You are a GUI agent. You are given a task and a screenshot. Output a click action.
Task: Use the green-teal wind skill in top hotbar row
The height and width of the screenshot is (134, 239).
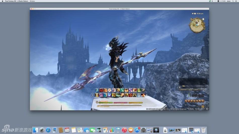click(x=122, y=90)
